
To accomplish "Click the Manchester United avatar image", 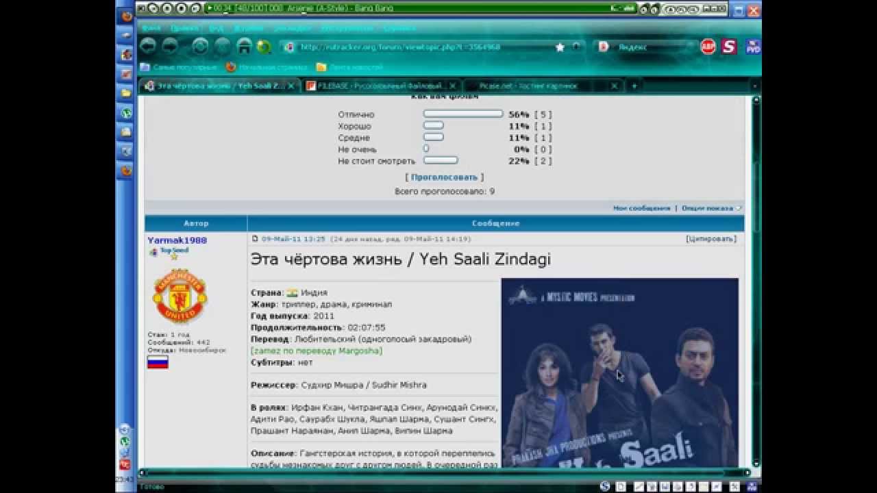I will pos(180,296).
